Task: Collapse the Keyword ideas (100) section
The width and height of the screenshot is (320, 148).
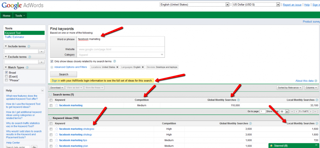Action: pyautogui.click(x=50, y=118)
